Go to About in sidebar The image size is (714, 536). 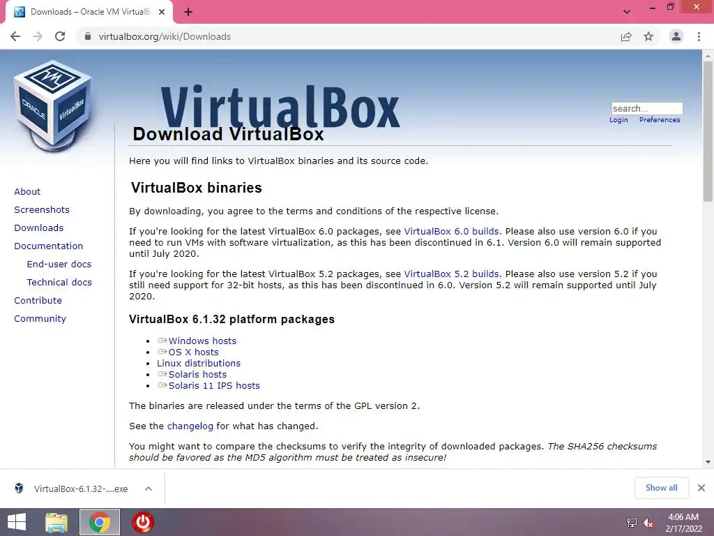point(27,191)
